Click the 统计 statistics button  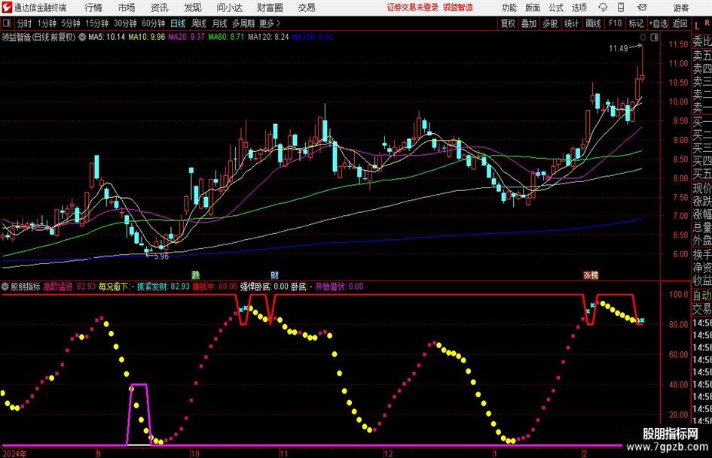coord(571,23)
